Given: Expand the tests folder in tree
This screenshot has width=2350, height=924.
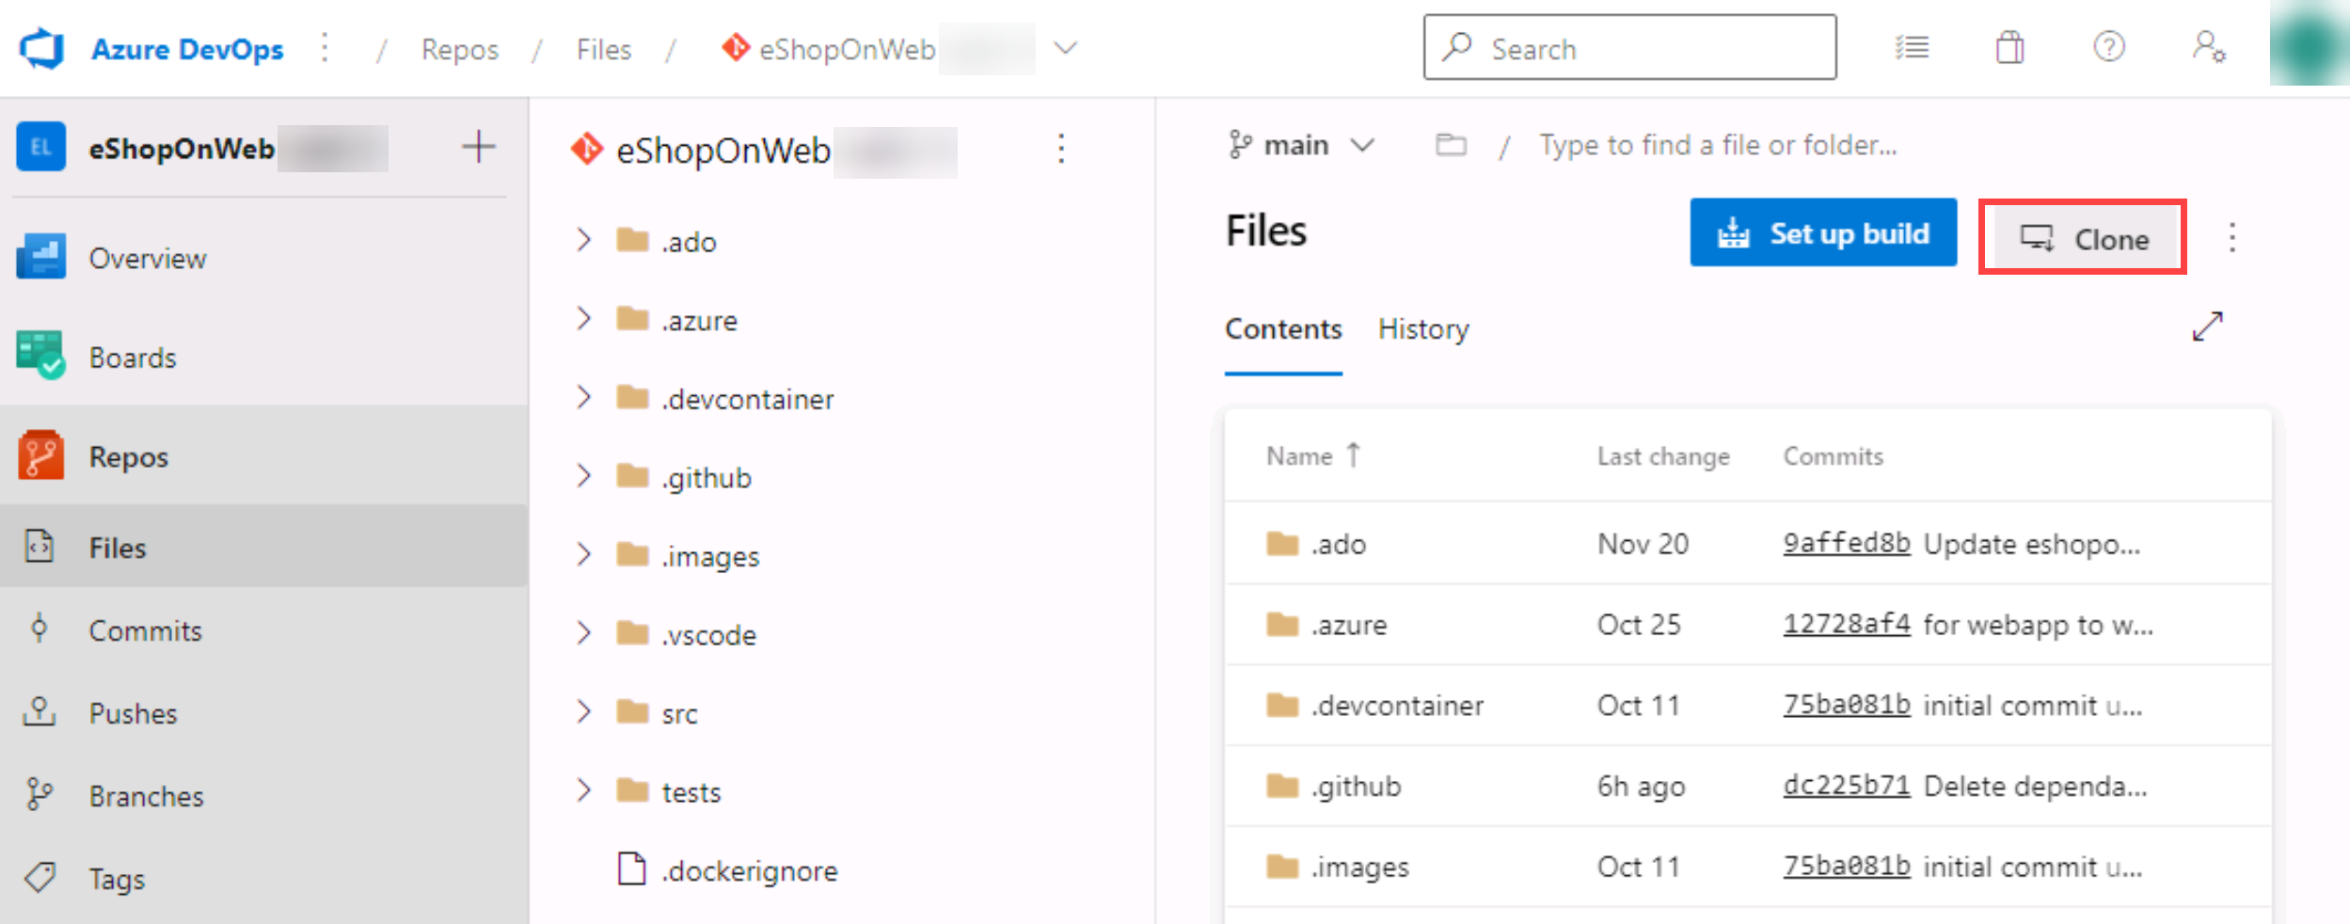Looking at the screenshot, I should (584, 791).
